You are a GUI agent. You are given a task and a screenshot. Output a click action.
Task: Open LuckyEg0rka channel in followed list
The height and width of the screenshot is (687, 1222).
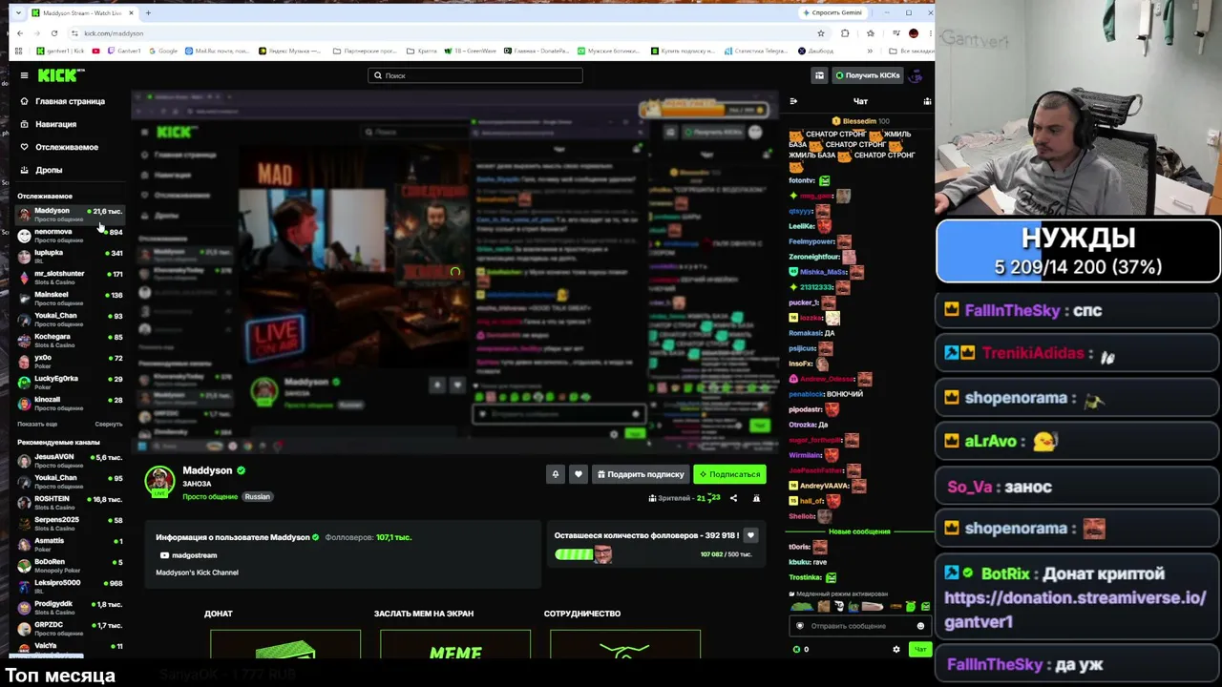(x=70, y=383)
